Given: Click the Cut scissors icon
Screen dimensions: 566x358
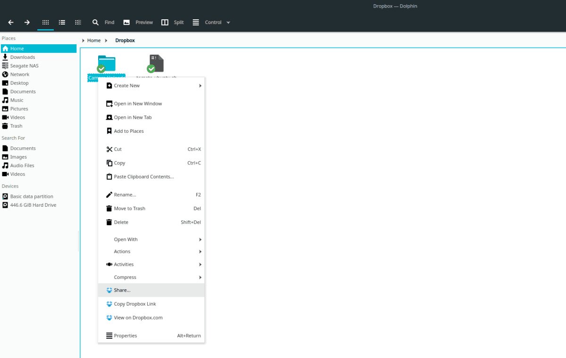Looking at the screenshot, I should click(109, 149).
